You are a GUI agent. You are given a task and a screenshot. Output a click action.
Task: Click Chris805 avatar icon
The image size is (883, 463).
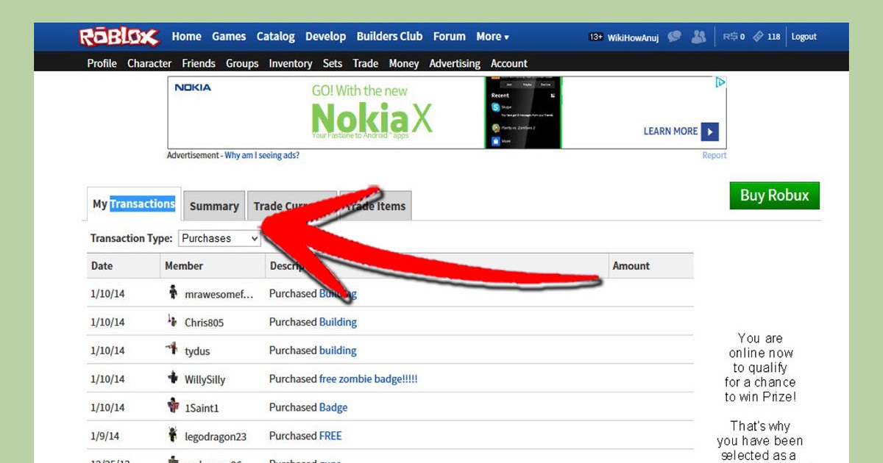[173, 321]
